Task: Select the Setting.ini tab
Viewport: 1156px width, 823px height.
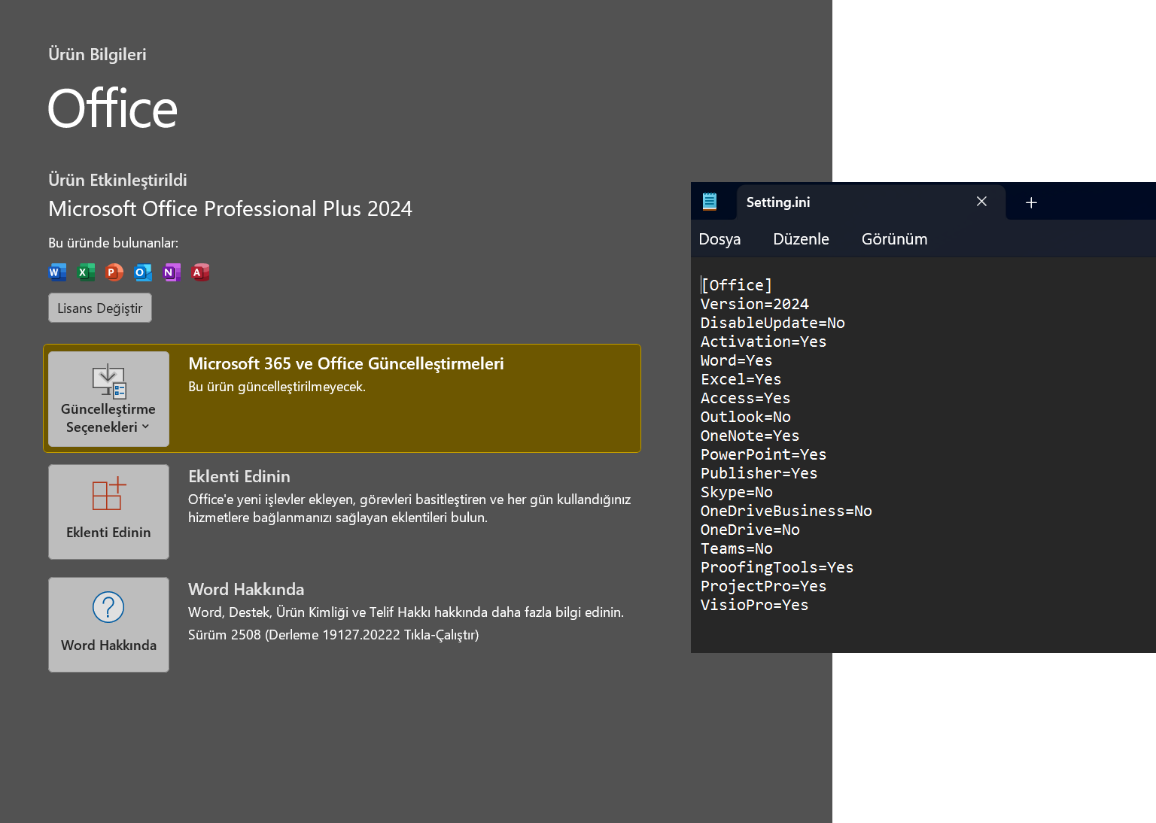Action: coord(871,202)
